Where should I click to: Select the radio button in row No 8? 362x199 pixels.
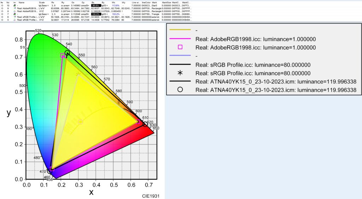click(x=2, y=11)
